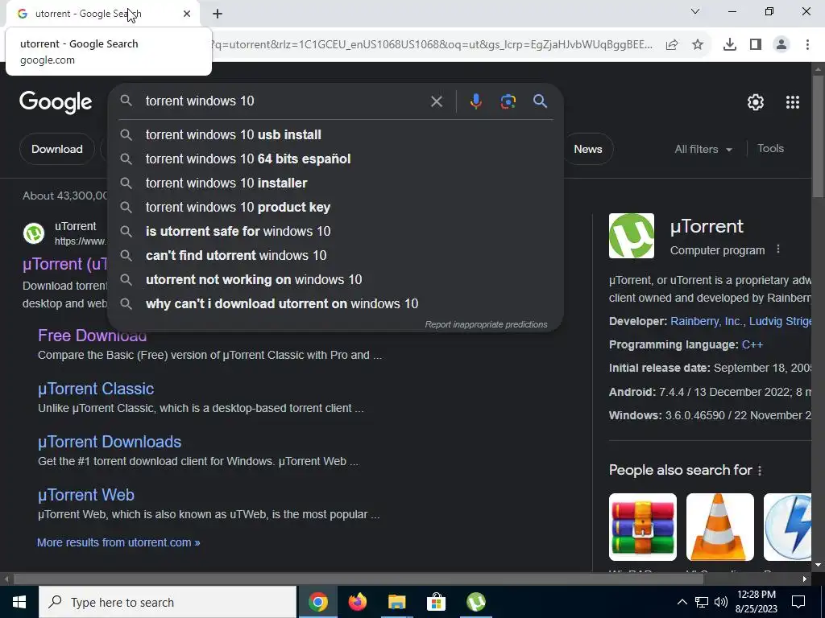
Task: Click the µTorrent title in knowledge panel
Action: click(707, 226)
